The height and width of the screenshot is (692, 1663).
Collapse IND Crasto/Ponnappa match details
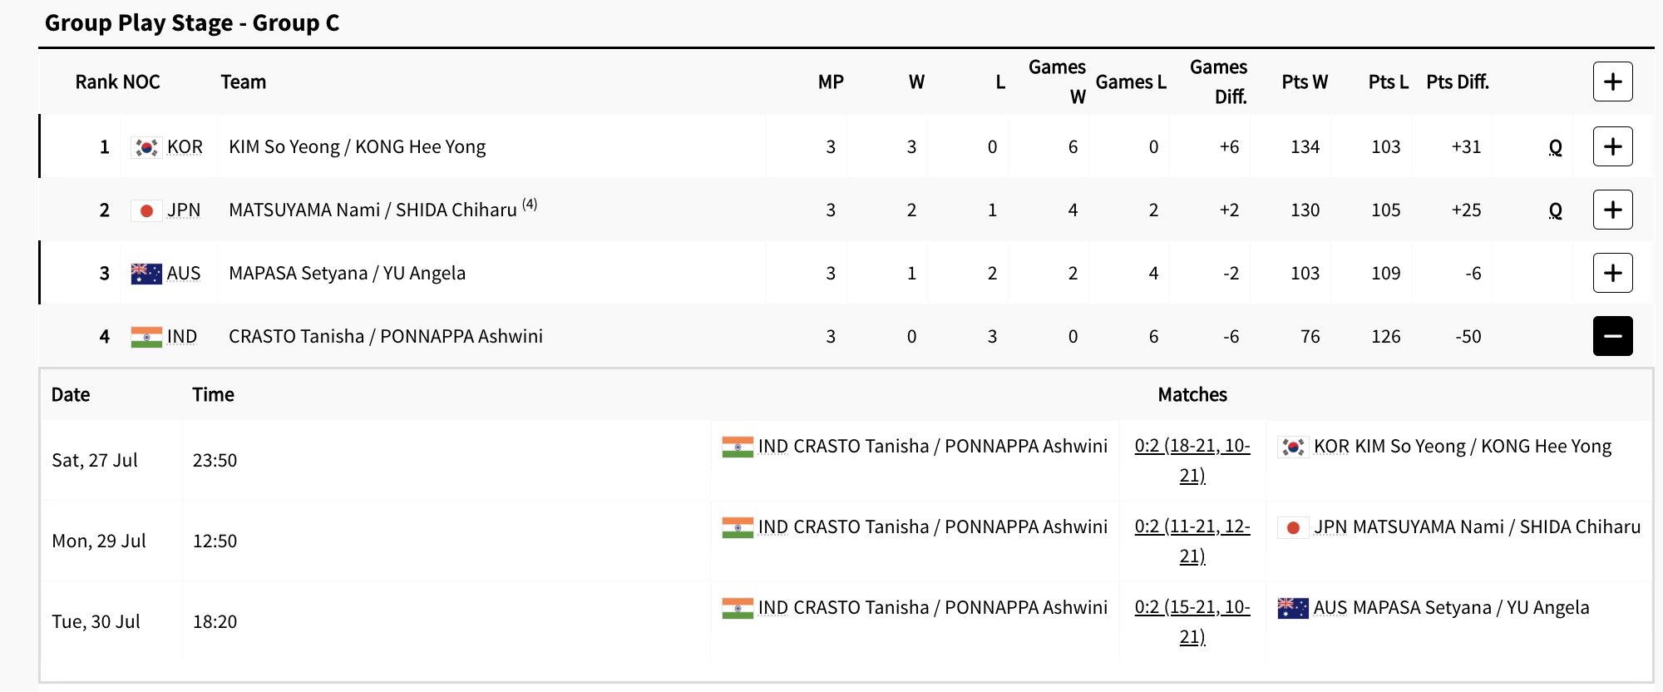pos(1612,336)
